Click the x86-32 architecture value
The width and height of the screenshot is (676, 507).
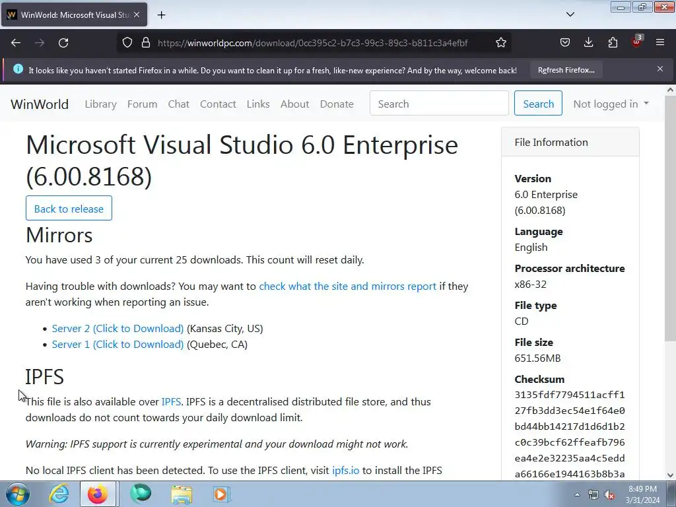(x=530, y=285)
